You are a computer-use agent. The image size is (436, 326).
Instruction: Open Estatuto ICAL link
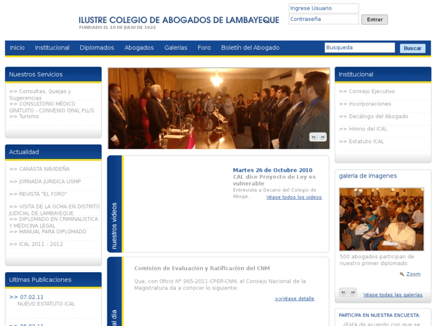(361, 141)
